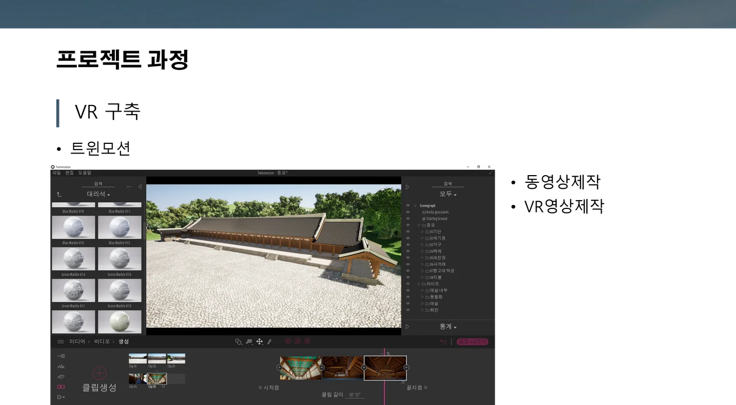Open the library three-dots options

click(129, 187)
